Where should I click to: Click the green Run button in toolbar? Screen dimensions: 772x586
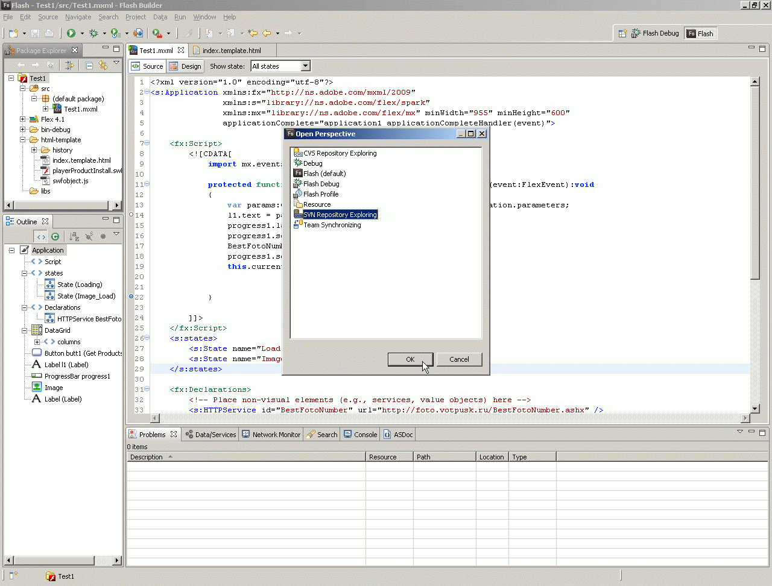point(71,33)
